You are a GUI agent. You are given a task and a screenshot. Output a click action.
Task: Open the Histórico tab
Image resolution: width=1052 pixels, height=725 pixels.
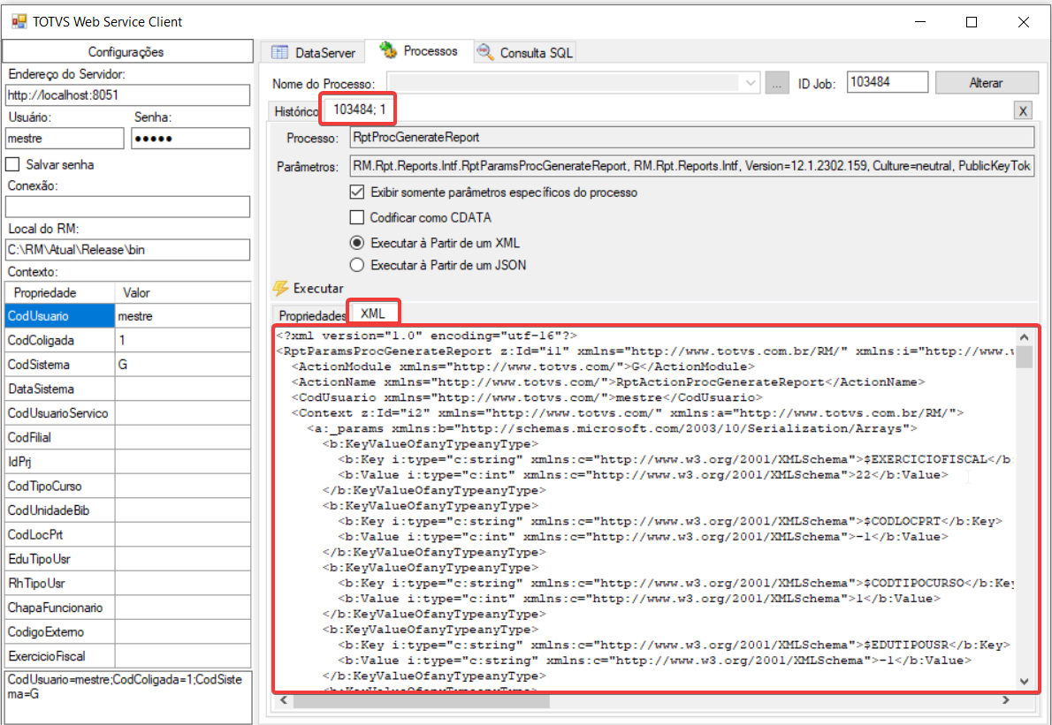[295, 111]
